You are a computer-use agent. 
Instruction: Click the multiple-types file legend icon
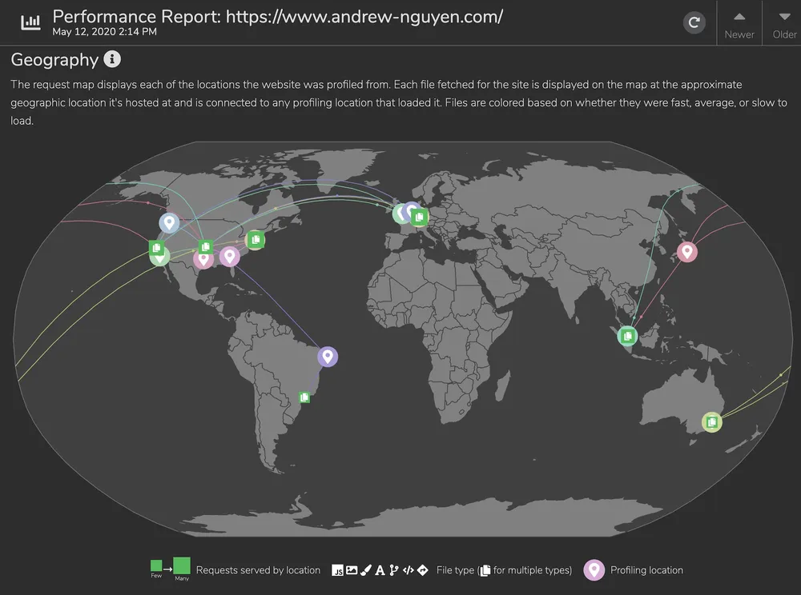point(485,570)
